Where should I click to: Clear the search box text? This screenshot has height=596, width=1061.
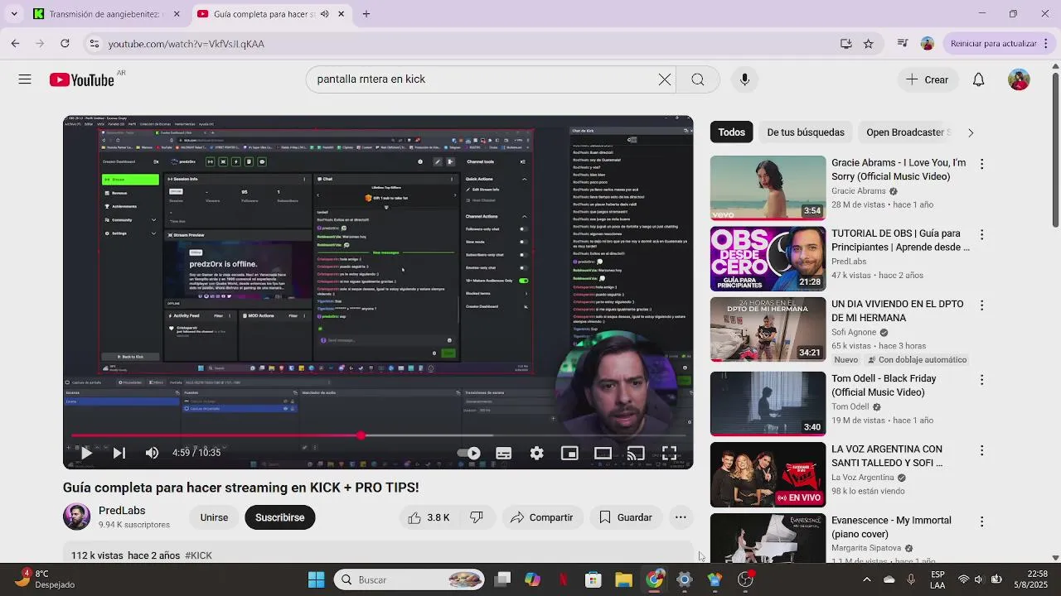tap(665, 79)
